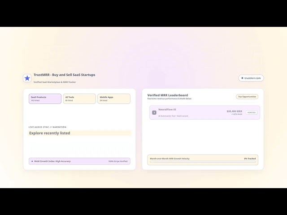Switch to the Mobile Apps tab
Image resolution: width=287 pixels, height=215 pixels.
pyautogui.click(x=114, y=99)
